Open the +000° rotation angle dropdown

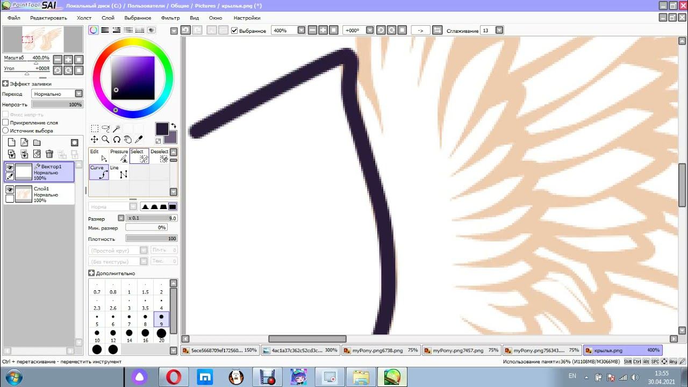point(370,31)
